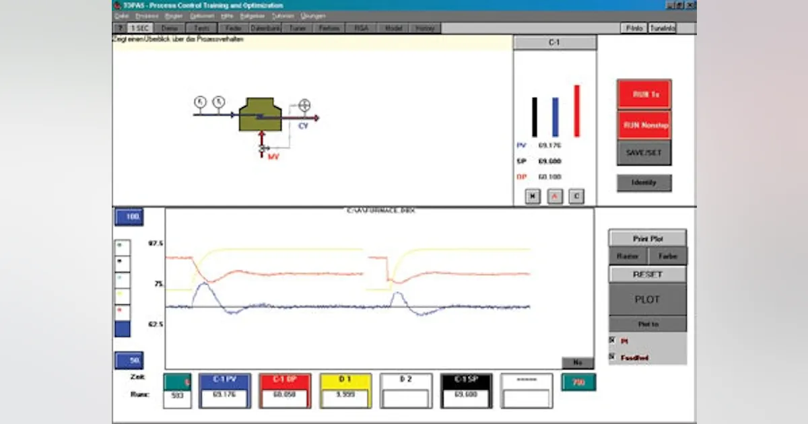Open the Model toolbar tab
The image size is (808, 424).
coord(393,28)
